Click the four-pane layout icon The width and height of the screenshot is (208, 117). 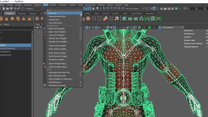(185, 9)
